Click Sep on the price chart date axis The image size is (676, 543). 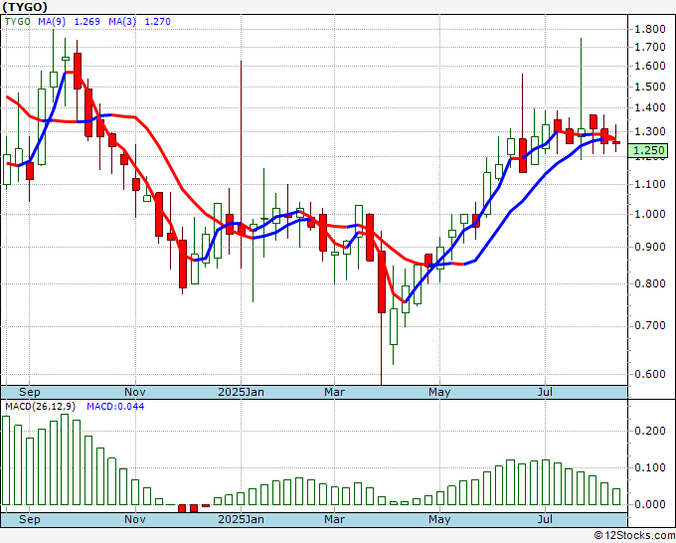click(29, 392)
